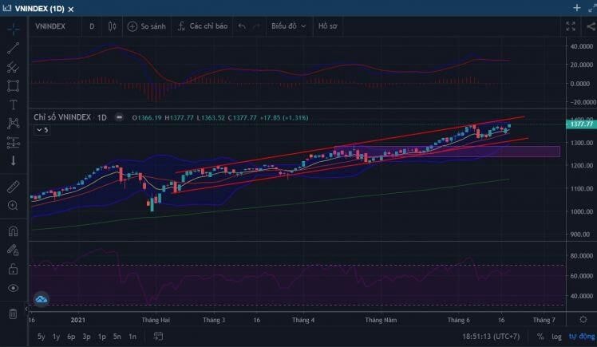
Task: Select the VNINDEX (1D) tab
Action: click(39, 8)
